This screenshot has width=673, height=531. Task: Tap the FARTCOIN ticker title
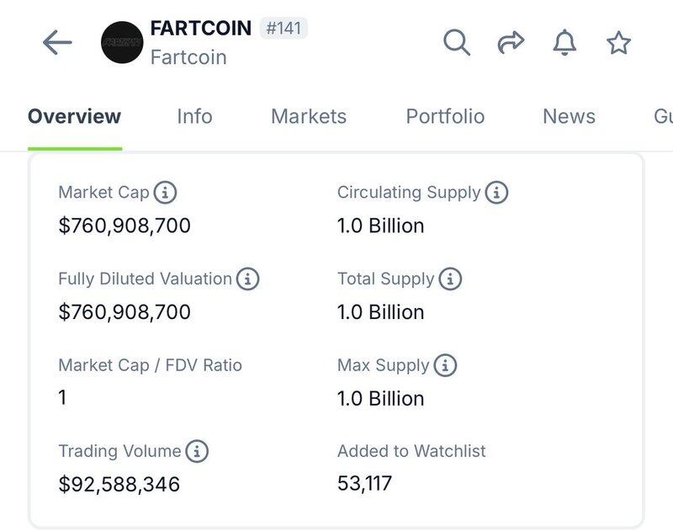200,29
